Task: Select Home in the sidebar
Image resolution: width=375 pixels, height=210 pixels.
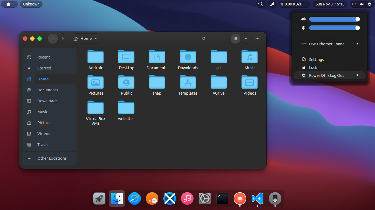Action: (x=50, y=79)
